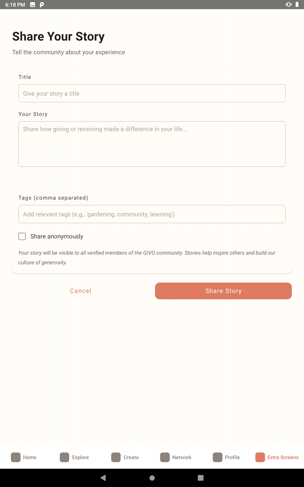Click into the Your Story text area
304x487 pixels.
(152, 144)
